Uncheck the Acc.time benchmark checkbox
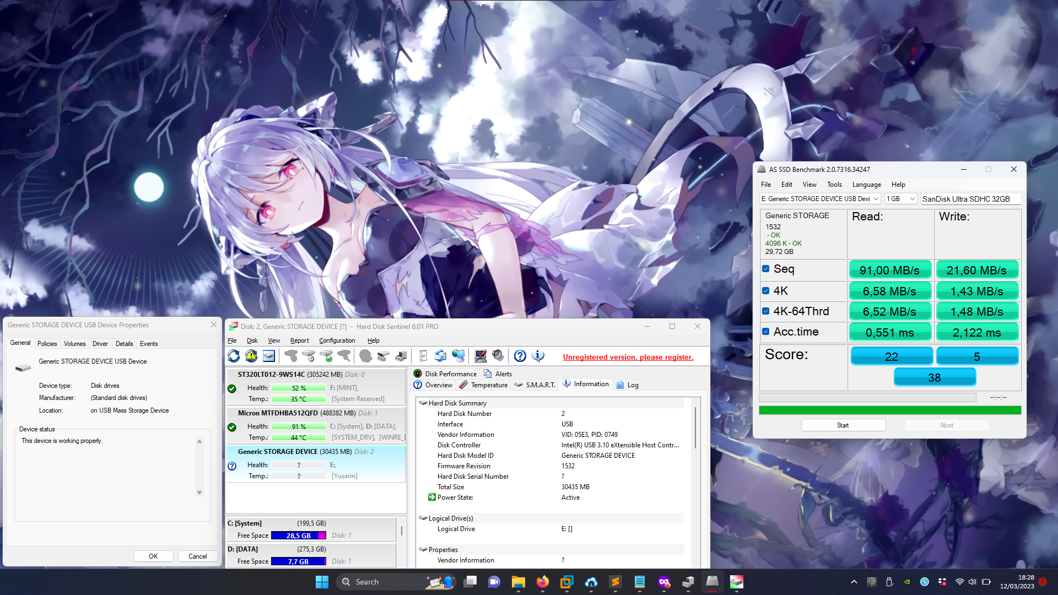 click(x=766, y=332)
